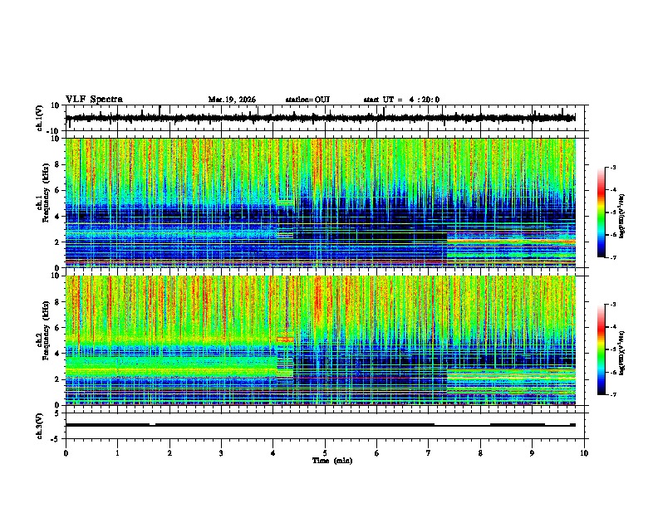
Task: Click ch.1 spectrogram frequency tick "8"
Action: (x=57, y=164)
